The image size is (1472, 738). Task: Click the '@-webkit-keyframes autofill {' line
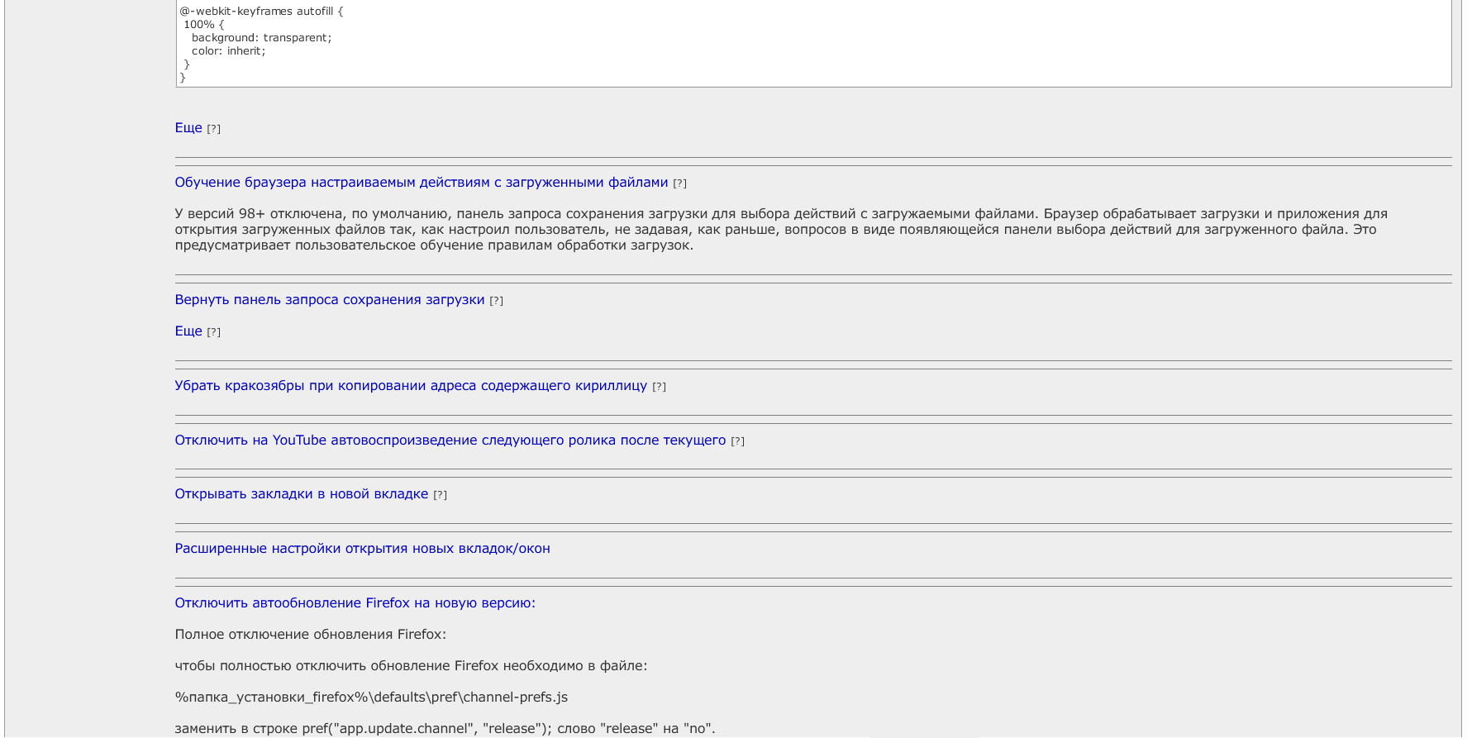tap(261, 12)
